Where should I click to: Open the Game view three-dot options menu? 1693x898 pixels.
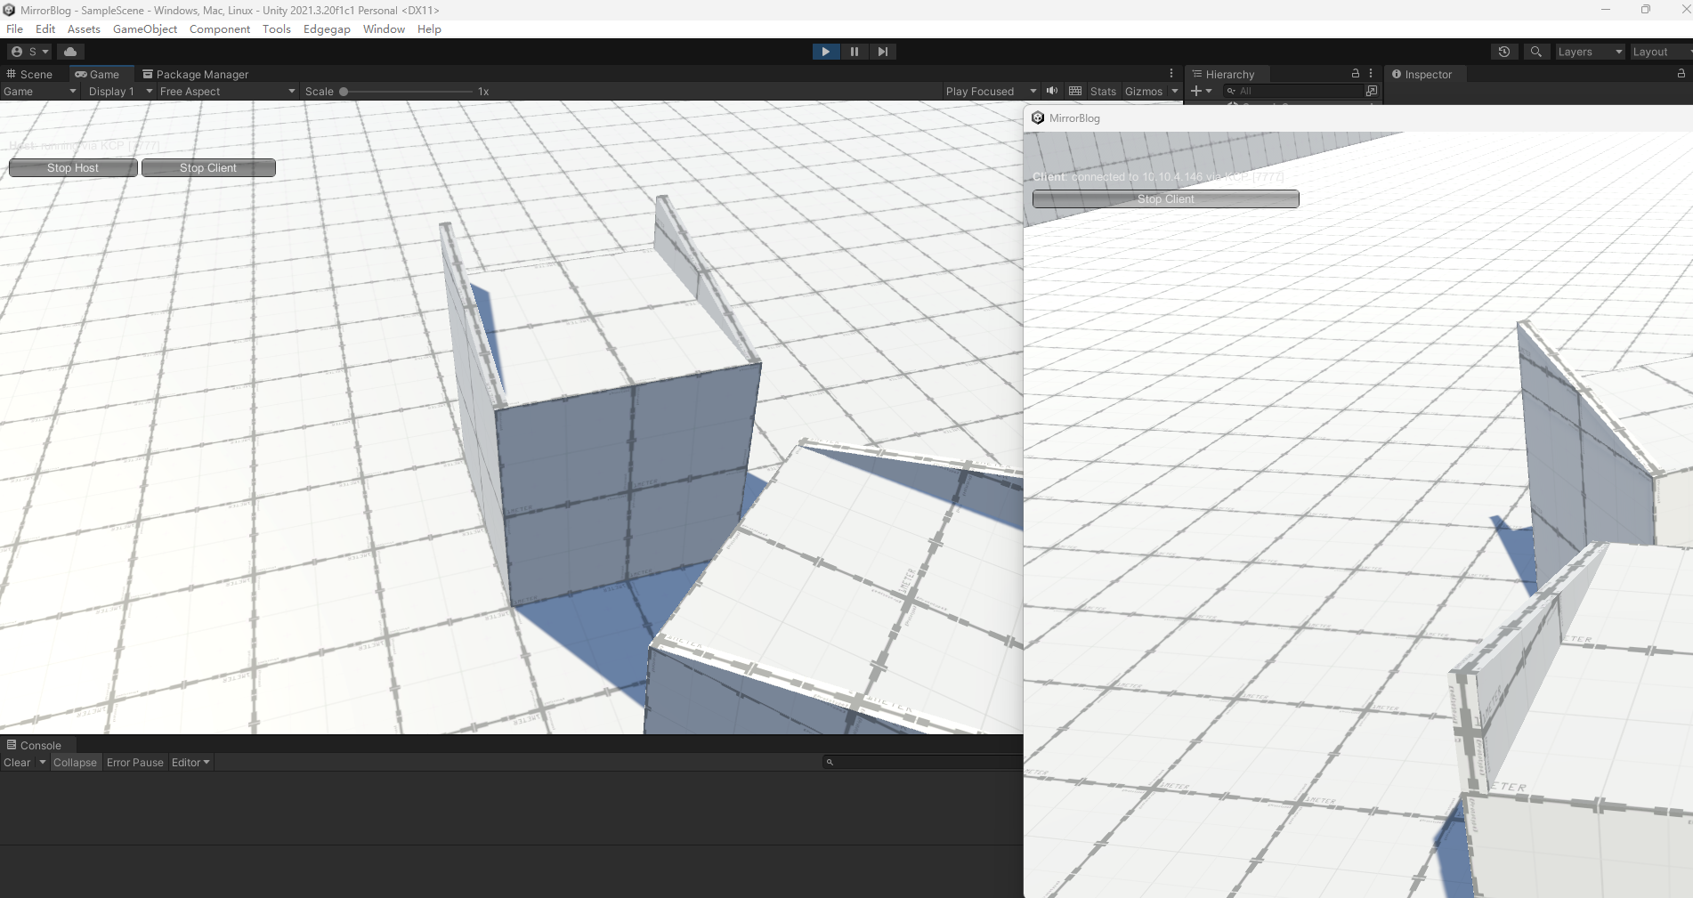point(1171,74)
